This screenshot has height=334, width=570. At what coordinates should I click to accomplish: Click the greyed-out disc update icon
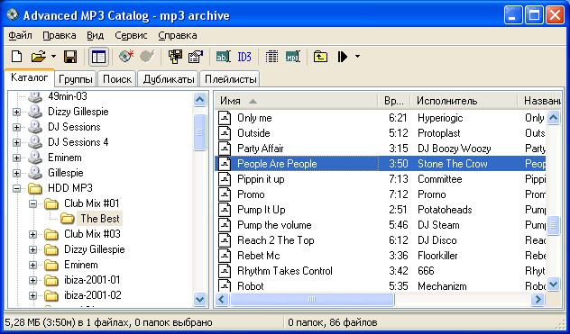[147, 57]
